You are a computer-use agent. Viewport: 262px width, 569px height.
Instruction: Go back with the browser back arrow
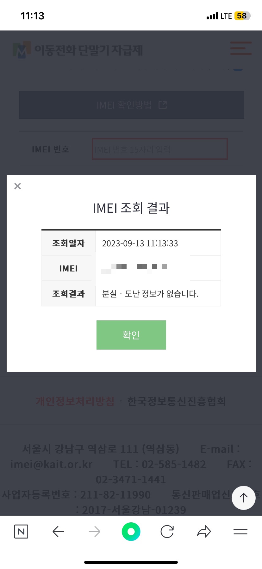click(58, 532)
